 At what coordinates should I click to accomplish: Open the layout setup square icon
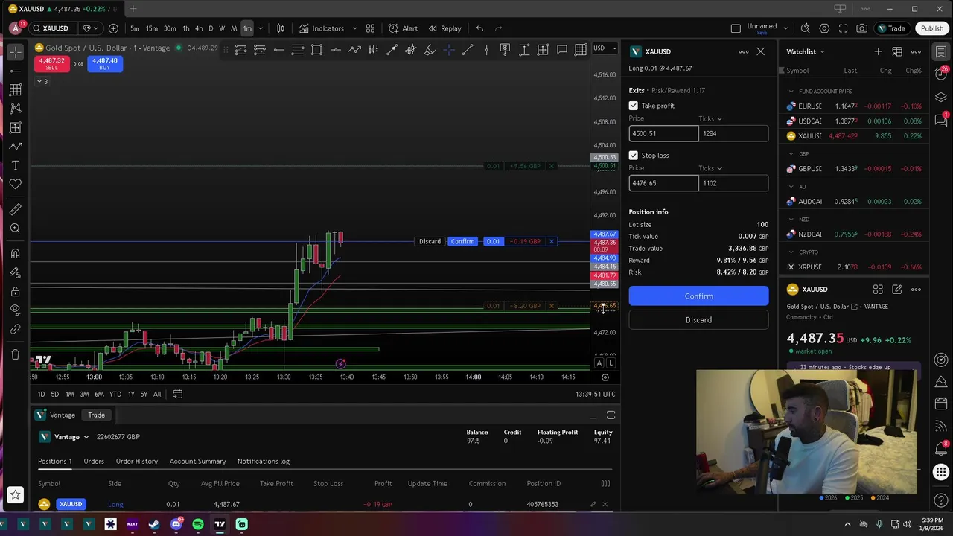pos(736,28)
